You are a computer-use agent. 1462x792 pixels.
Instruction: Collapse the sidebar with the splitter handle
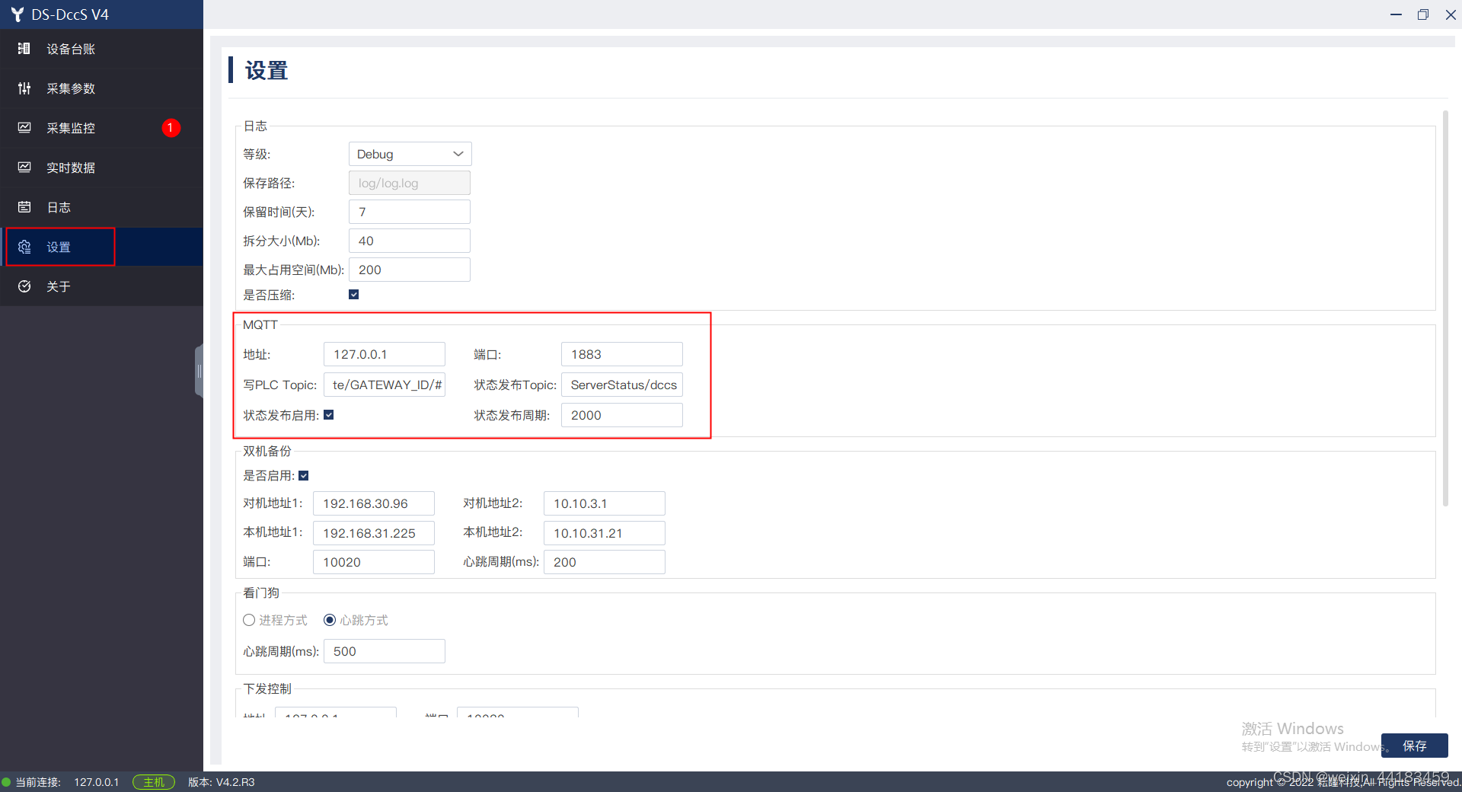point(199,371)
